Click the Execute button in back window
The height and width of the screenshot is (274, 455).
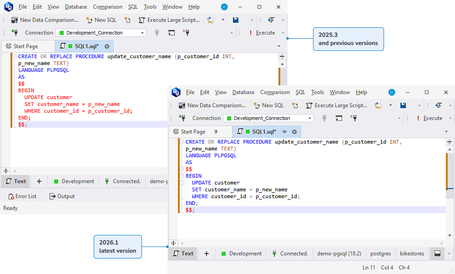point(263,33)
